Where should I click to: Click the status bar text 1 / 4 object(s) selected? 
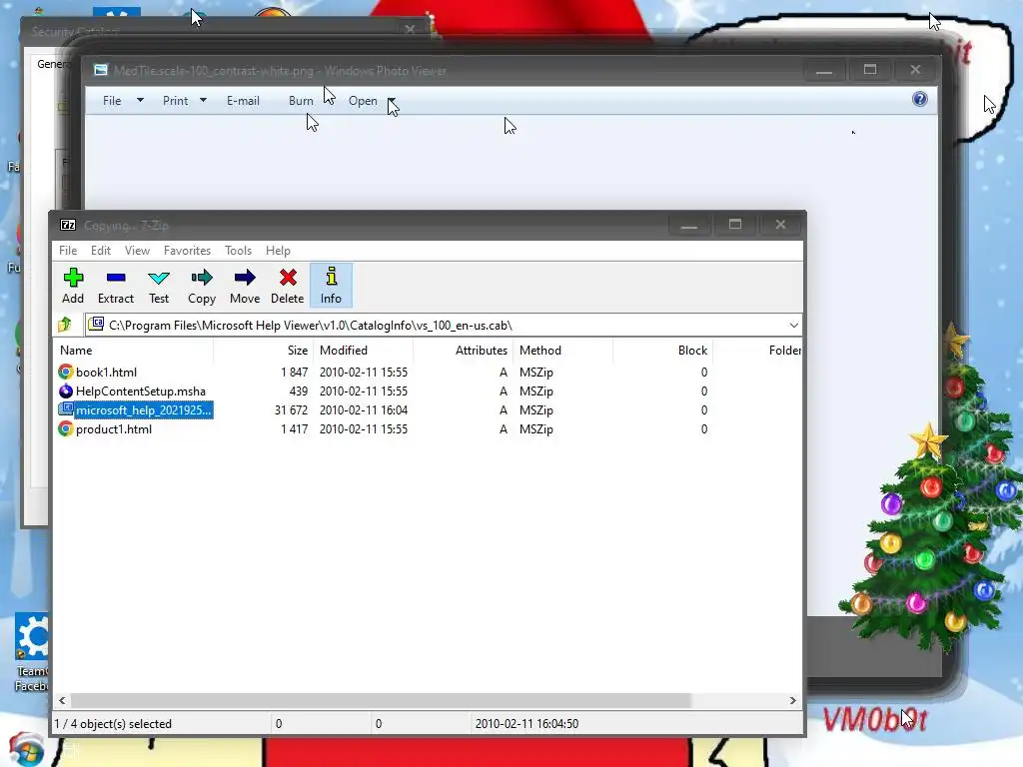click(x=113, y=723)
